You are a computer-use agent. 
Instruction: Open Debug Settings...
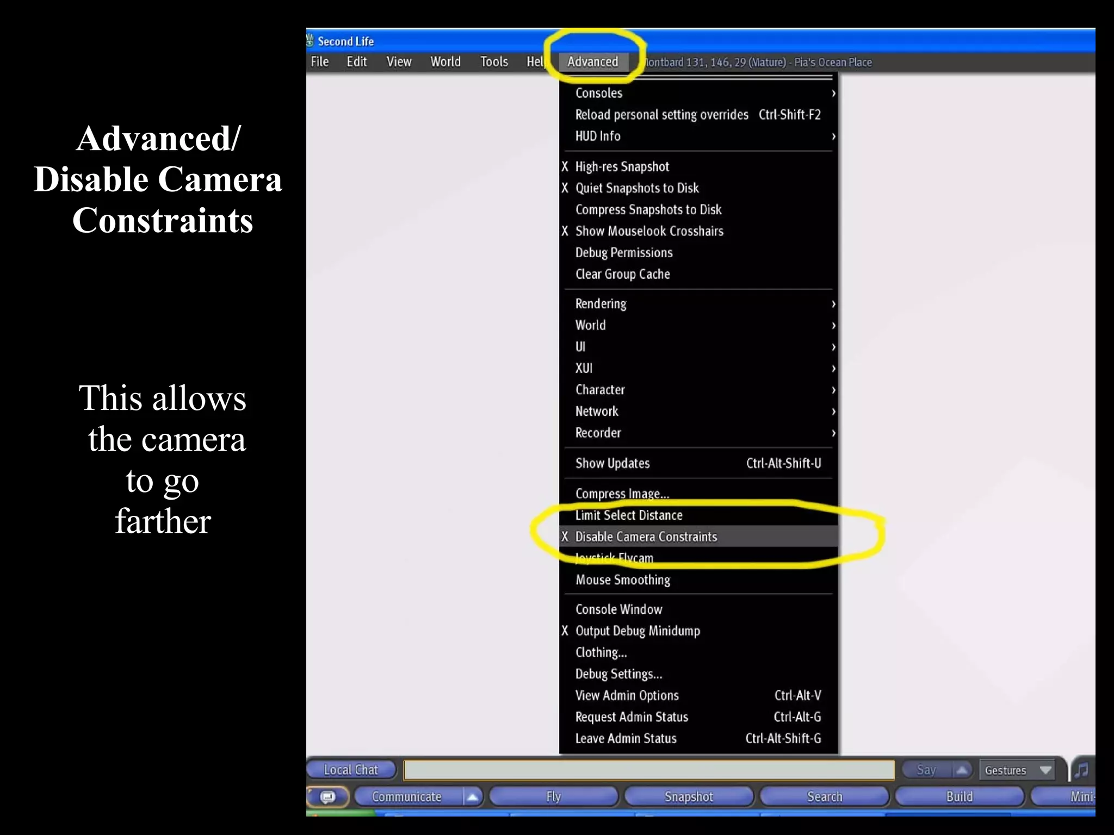coord(698,674)
